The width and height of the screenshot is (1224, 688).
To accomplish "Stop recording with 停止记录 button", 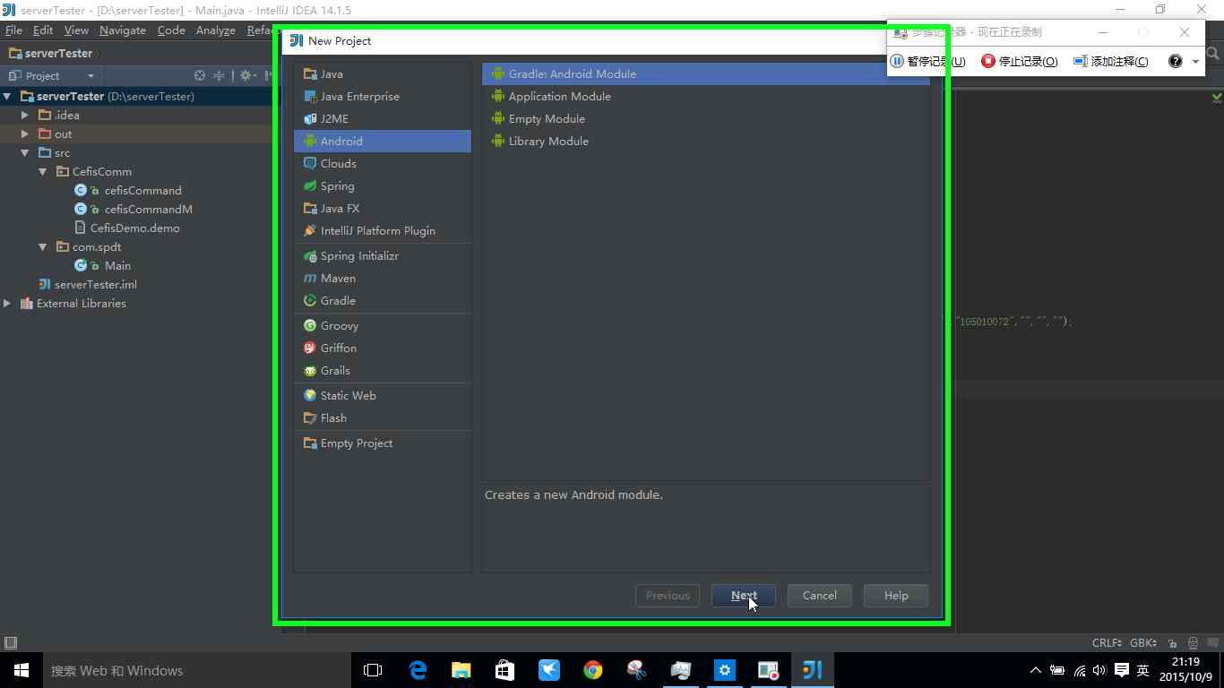I will 1020,61.
